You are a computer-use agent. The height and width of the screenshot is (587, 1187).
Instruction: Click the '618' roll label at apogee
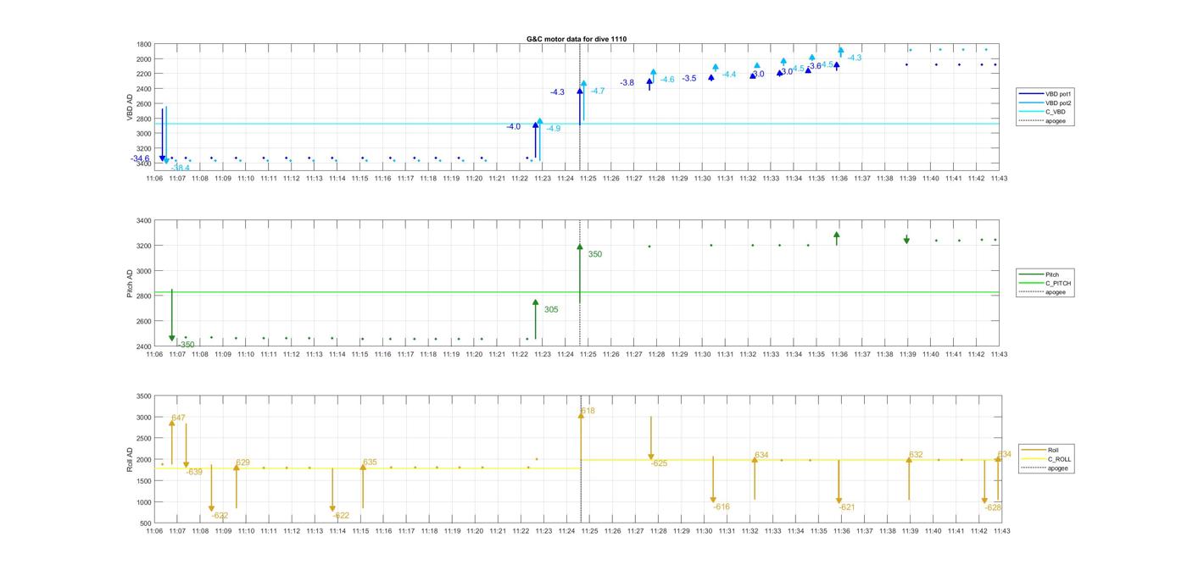pos(588,411)
